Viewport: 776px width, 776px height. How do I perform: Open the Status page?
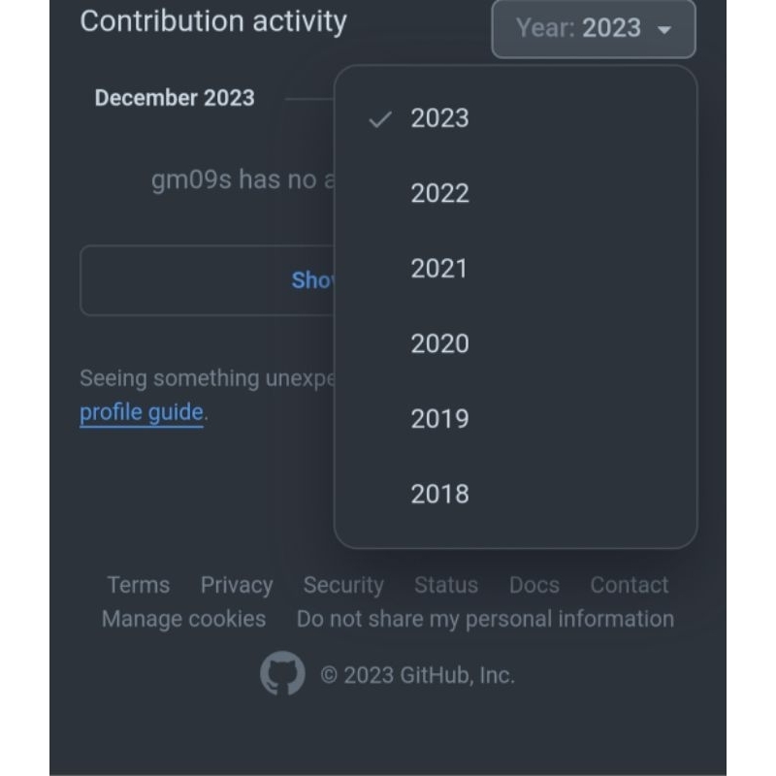point(445,585)
